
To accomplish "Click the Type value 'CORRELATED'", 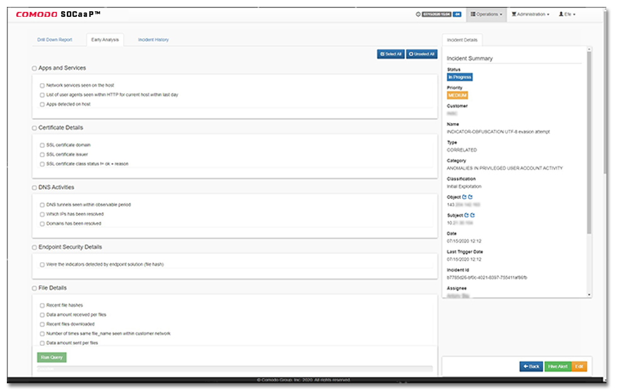I will click(x=462, y=150).
